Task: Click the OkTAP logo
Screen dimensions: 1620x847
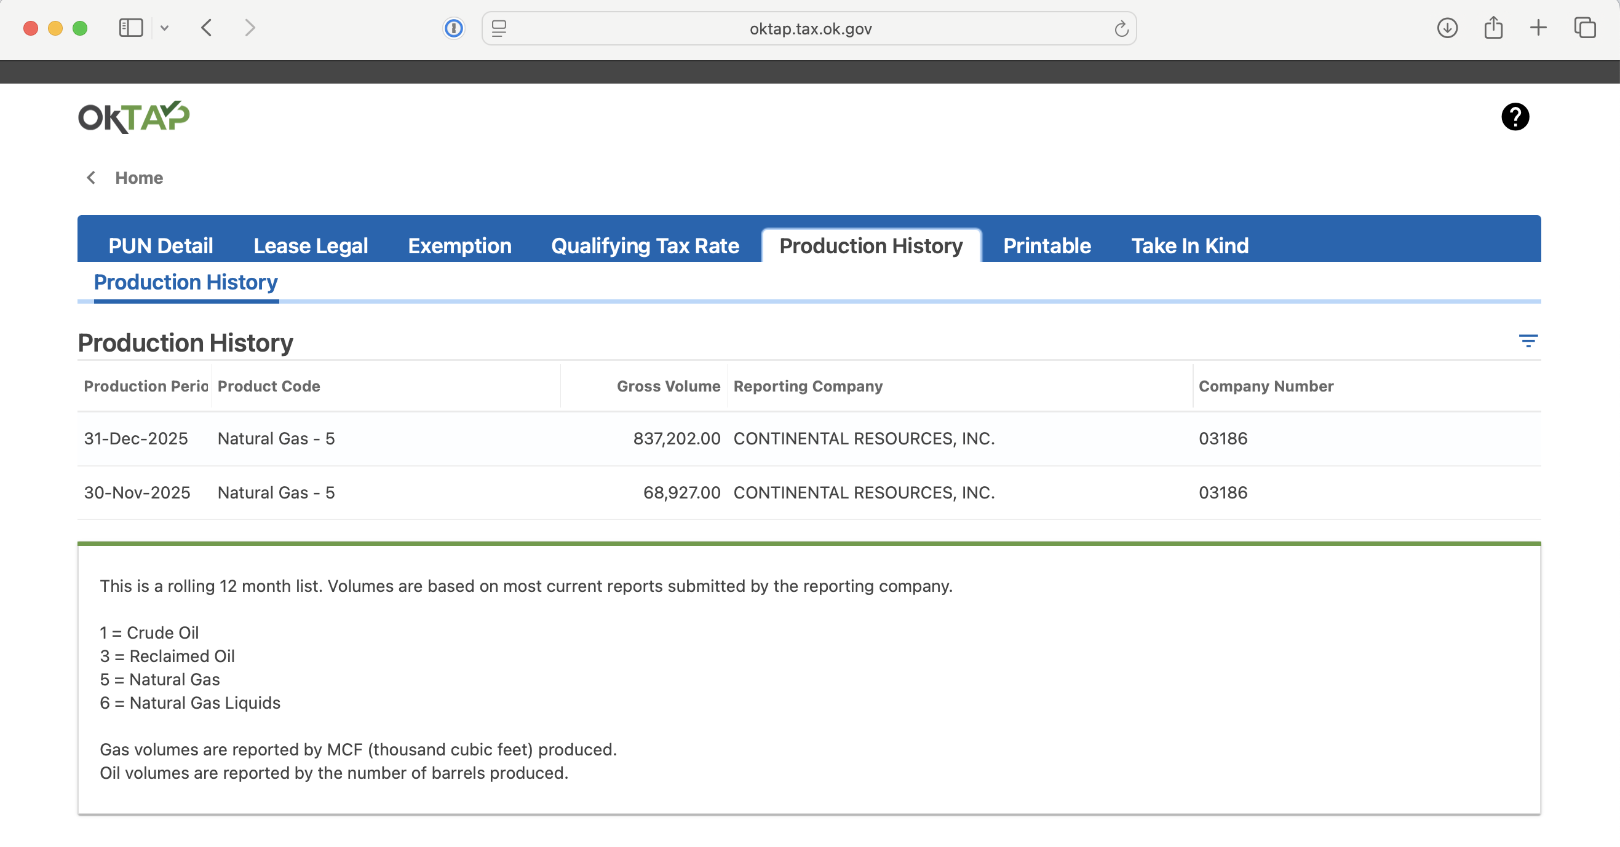Action: pyautogui.click(x=133, y=117)
